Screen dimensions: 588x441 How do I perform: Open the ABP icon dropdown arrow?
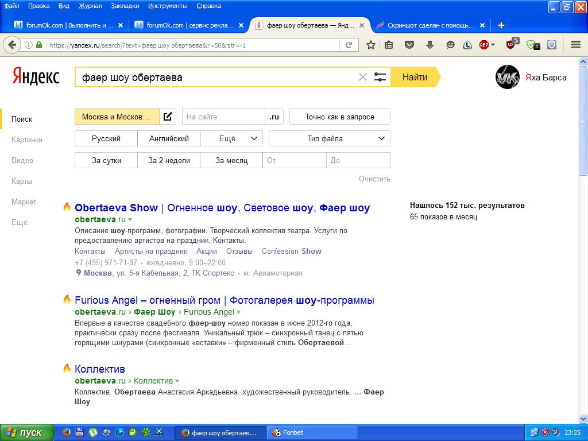click(493, 45)
